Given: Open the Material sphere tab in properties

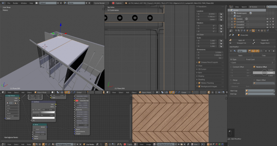Looking at the screenshot, I should pyautogui.click(x=259, y=31).
